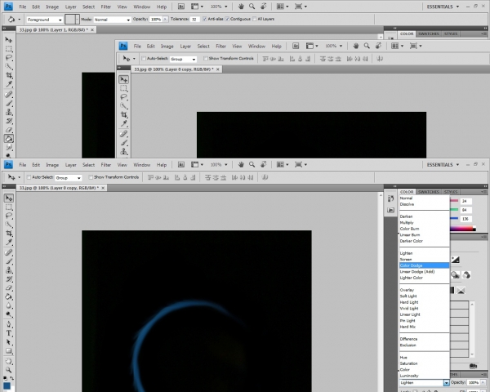Click the Hand tool icon in top menu bar
490x392 pixels.
(241, 7)
